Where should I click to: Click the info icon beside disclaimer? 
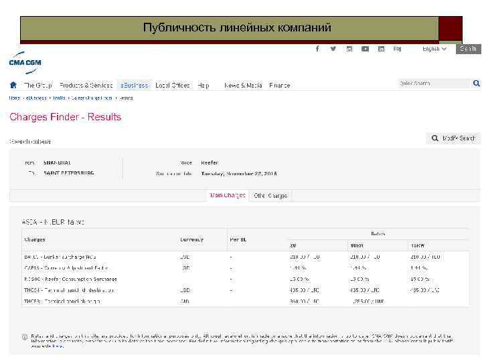[25, 337]
